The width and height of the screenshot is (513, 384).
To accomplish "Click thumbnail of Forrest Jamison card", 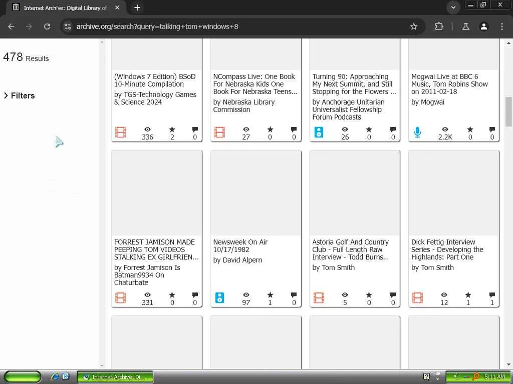I will [x=157, y=193].
